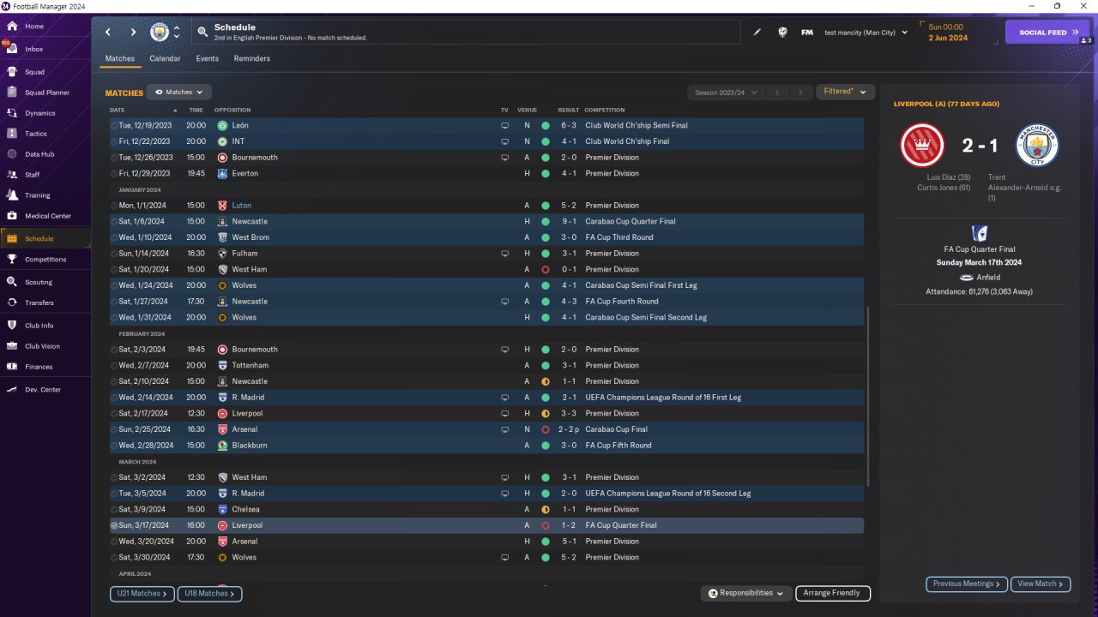Expand the U18 Matches button
Viewport: 1098px width, 617px height.
coord(210,593)
